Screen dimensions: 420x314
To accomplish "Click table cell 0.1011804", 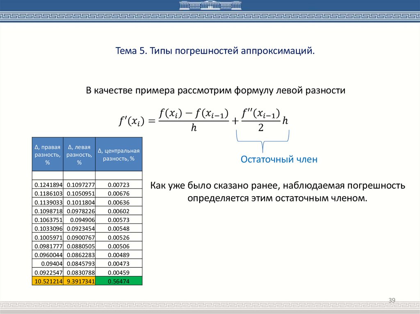I will point(79,202).
